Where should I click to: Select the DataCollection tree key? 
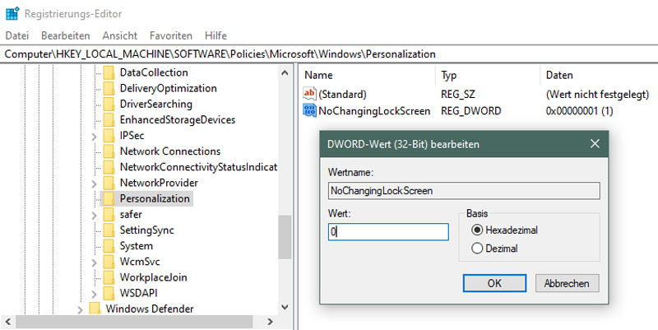click(x=154, y=72)
